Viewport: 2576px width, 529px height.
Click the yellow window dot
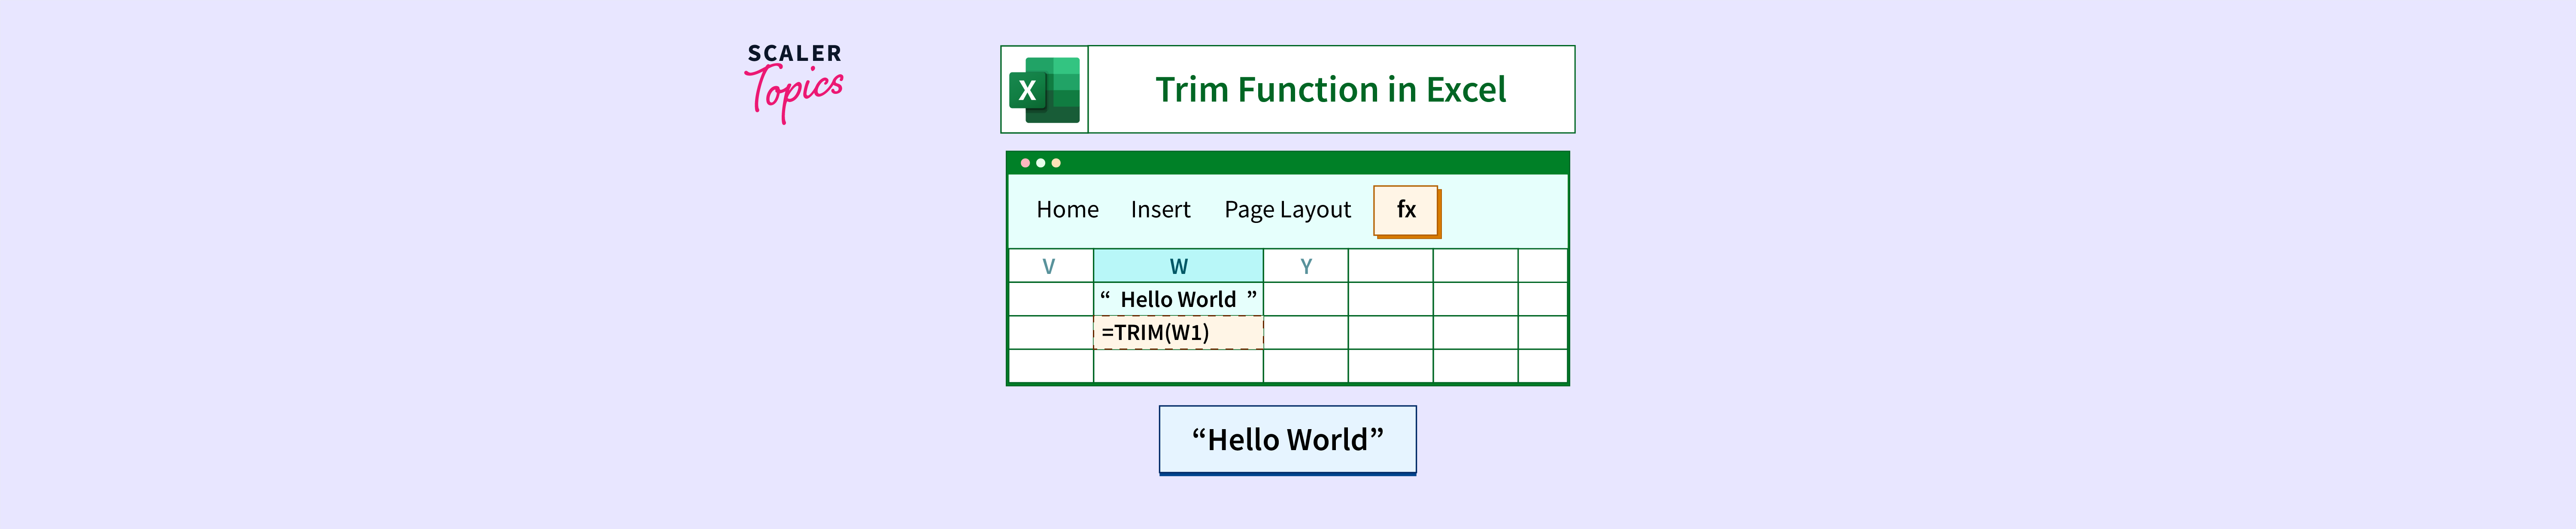pyautogui.click(x=1056, y=163)
